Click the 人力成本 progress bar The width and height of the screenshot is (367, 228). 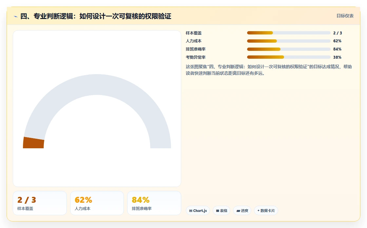click(289, 41)
